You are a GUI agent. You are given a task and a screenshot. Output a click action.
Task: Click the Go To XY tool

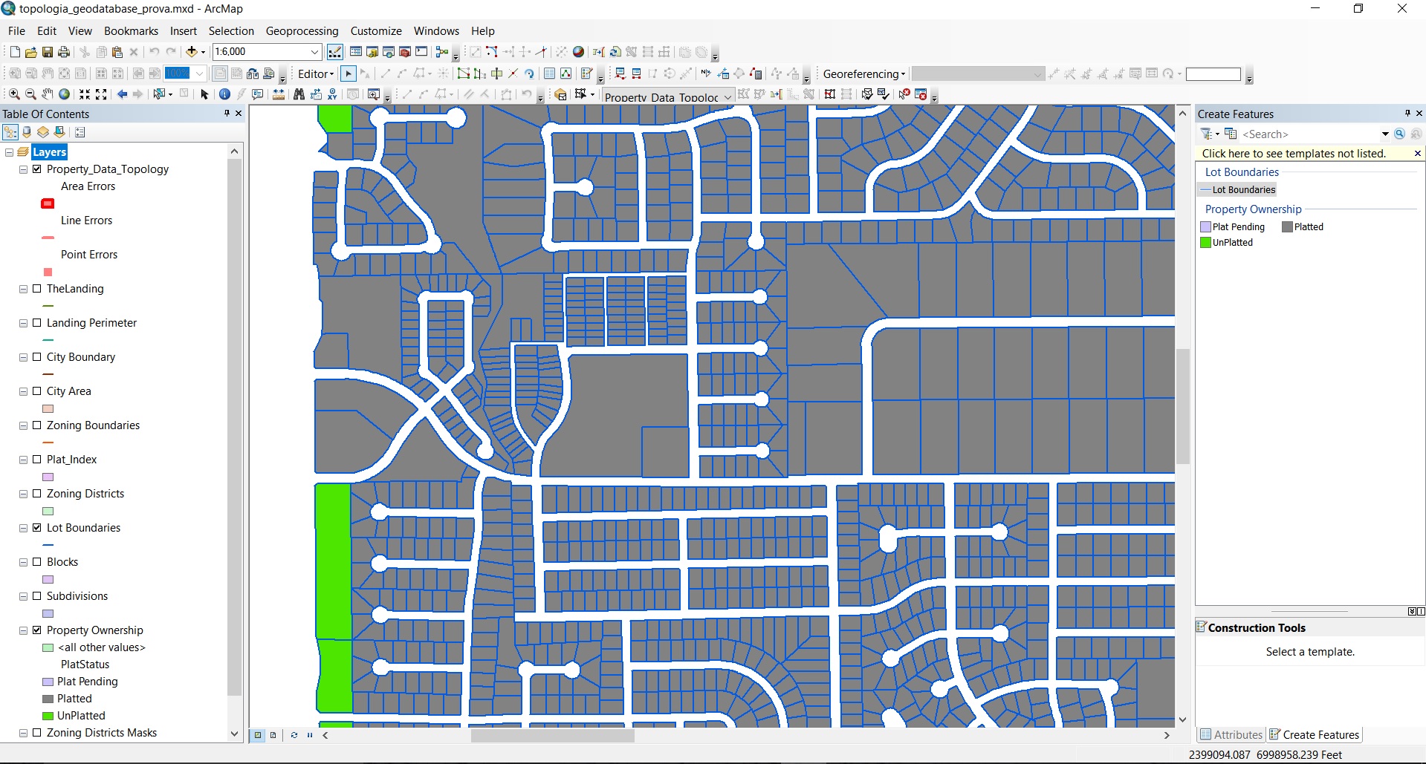click(x=331, y=94)
